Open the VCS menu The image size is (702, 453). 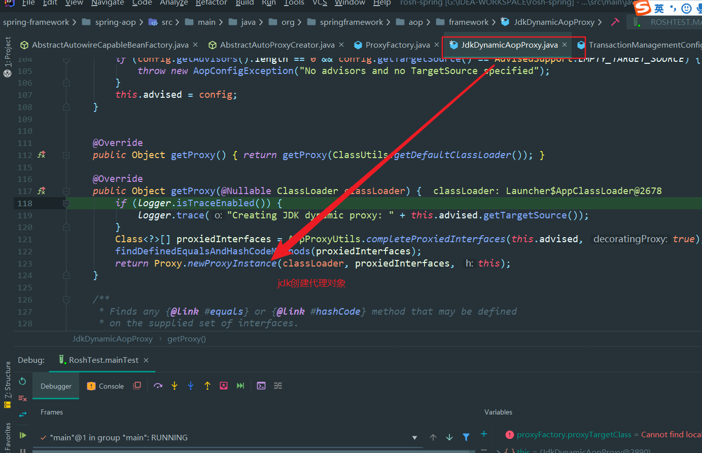320,3
